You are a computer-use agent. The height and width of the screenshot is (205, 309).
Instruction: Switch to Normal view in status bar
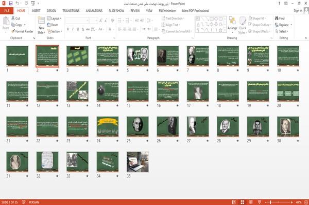[x=234, y=202]
